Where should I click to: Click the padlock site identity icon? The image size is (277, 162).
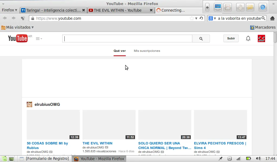pyautogui.click(x=32, y=18)
